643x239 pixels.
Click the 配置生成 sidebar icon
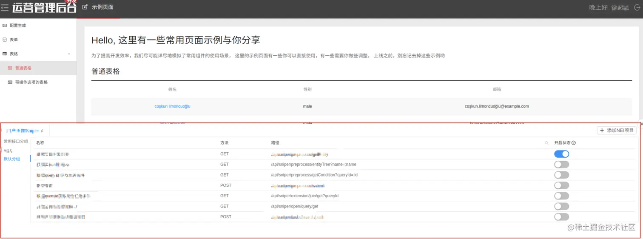(5, 26)
